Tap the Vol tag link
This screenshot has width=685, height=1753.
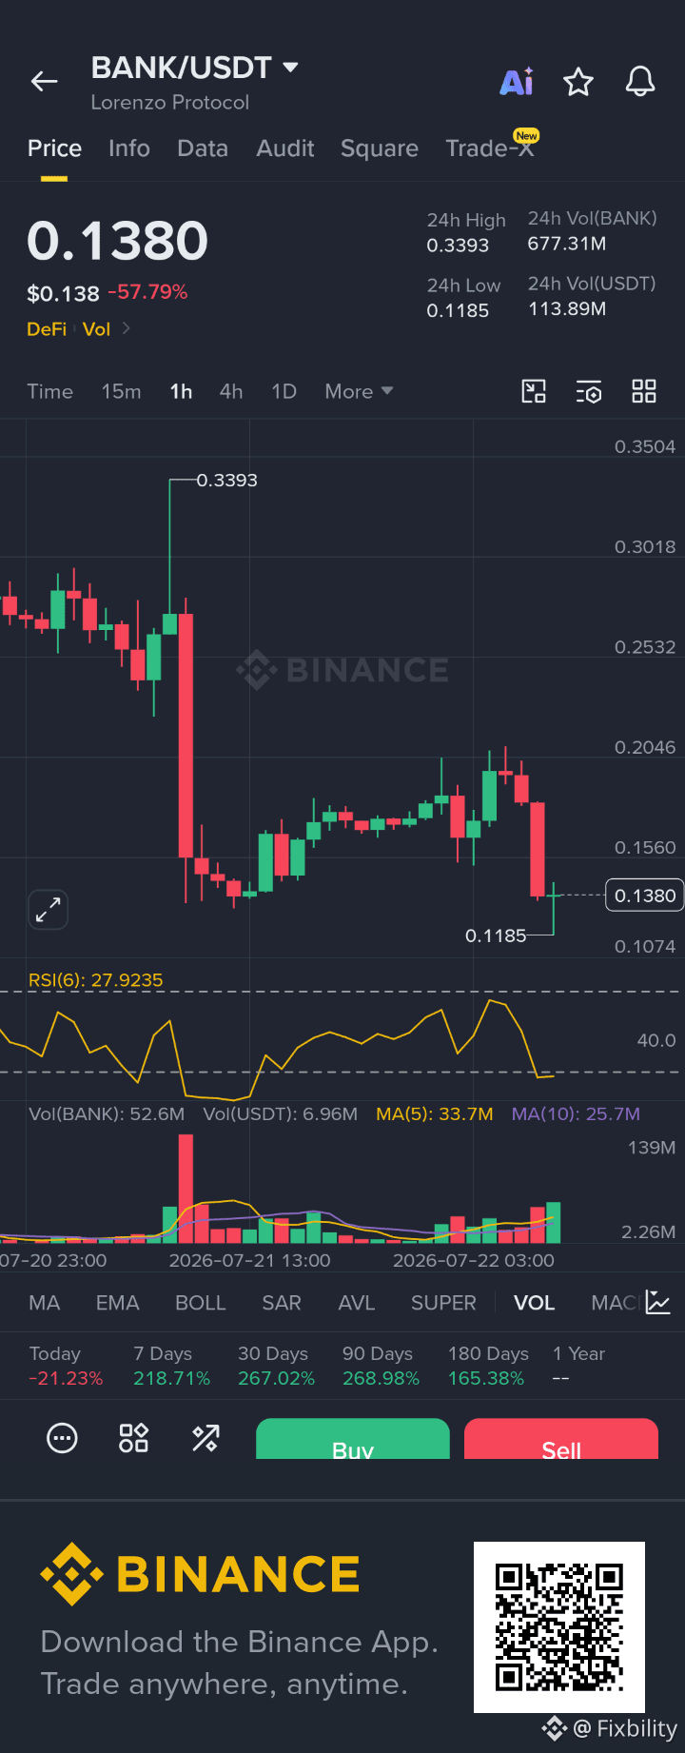pyautogui.click(x=96, y=328)
